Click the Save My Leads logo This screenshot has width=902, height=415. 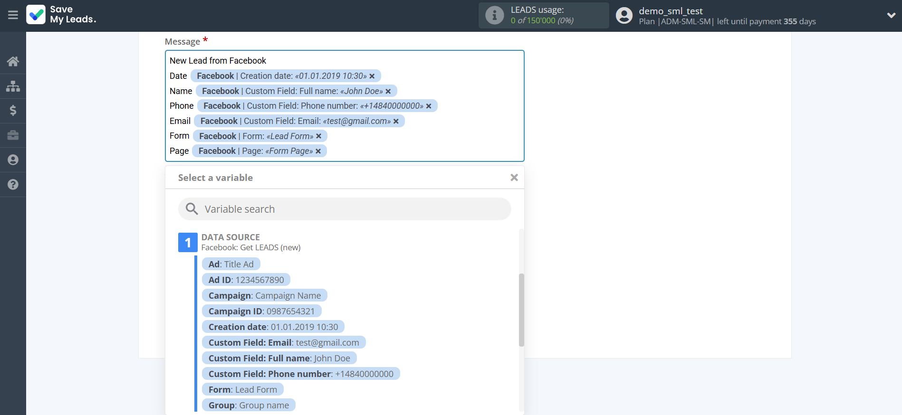(61, 15)
